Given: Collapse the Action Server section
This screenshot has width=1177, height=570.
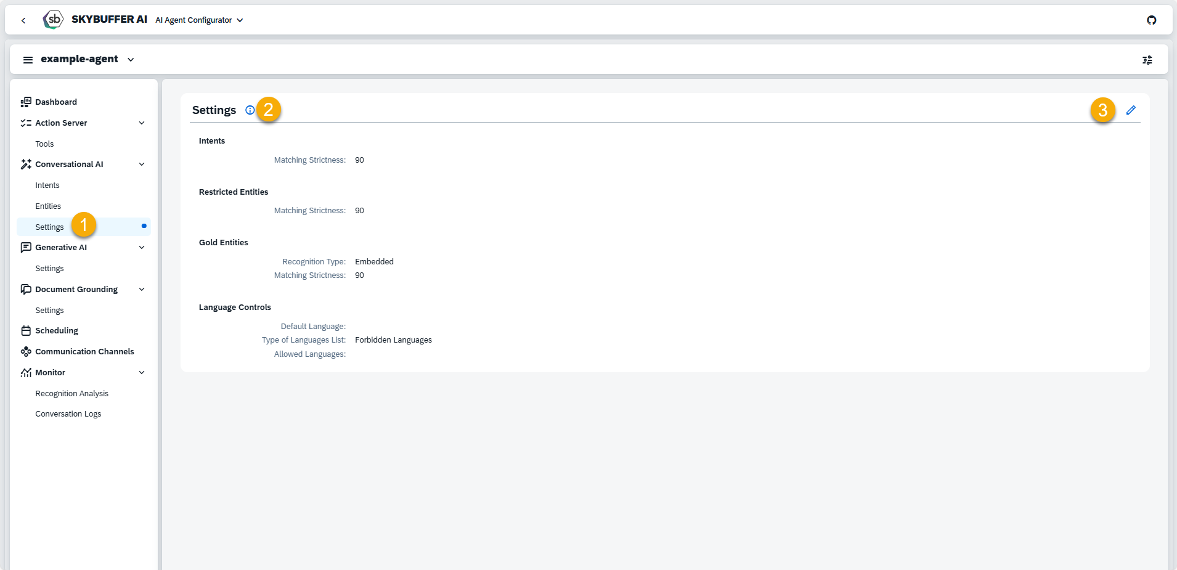Looking at the screenshot, I should point(142,123).
